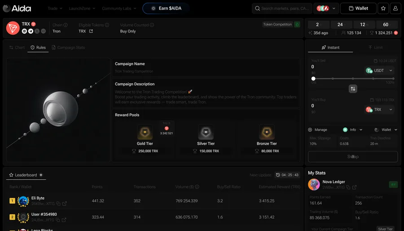The width and height of the screenshot is (404, 231).
Task: Select the Instant swap tab
Action: tap(330, 48)
